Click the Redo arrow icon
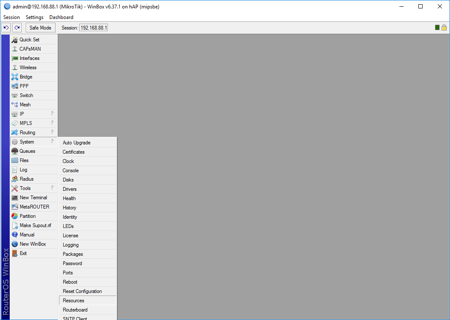The height and width of the screenshot is (320, 450). point(17,28)
